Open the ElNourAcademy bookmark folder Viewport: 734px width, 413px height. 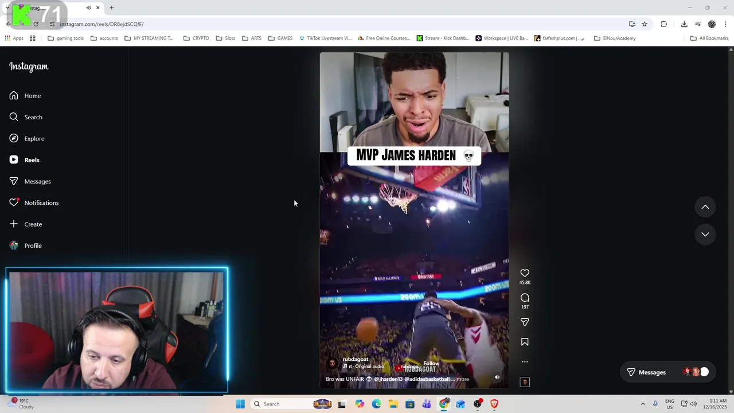(615, 38)
